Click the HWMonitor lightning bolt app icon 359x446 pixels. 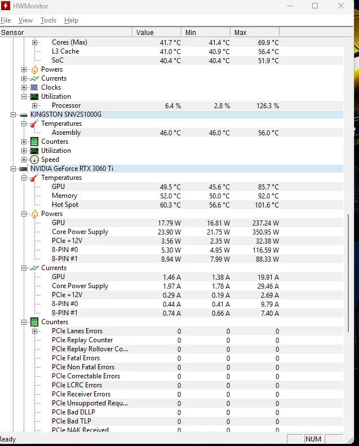point(6,6)
